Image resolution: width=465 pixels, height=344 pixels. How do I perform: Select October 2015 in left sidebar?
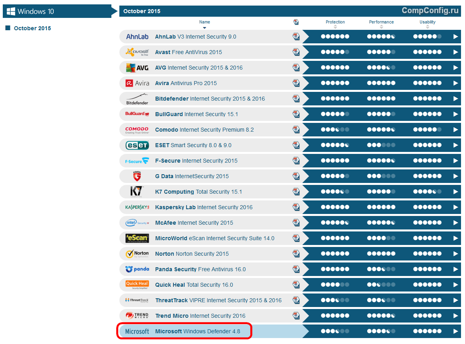[x=32, y=28]
